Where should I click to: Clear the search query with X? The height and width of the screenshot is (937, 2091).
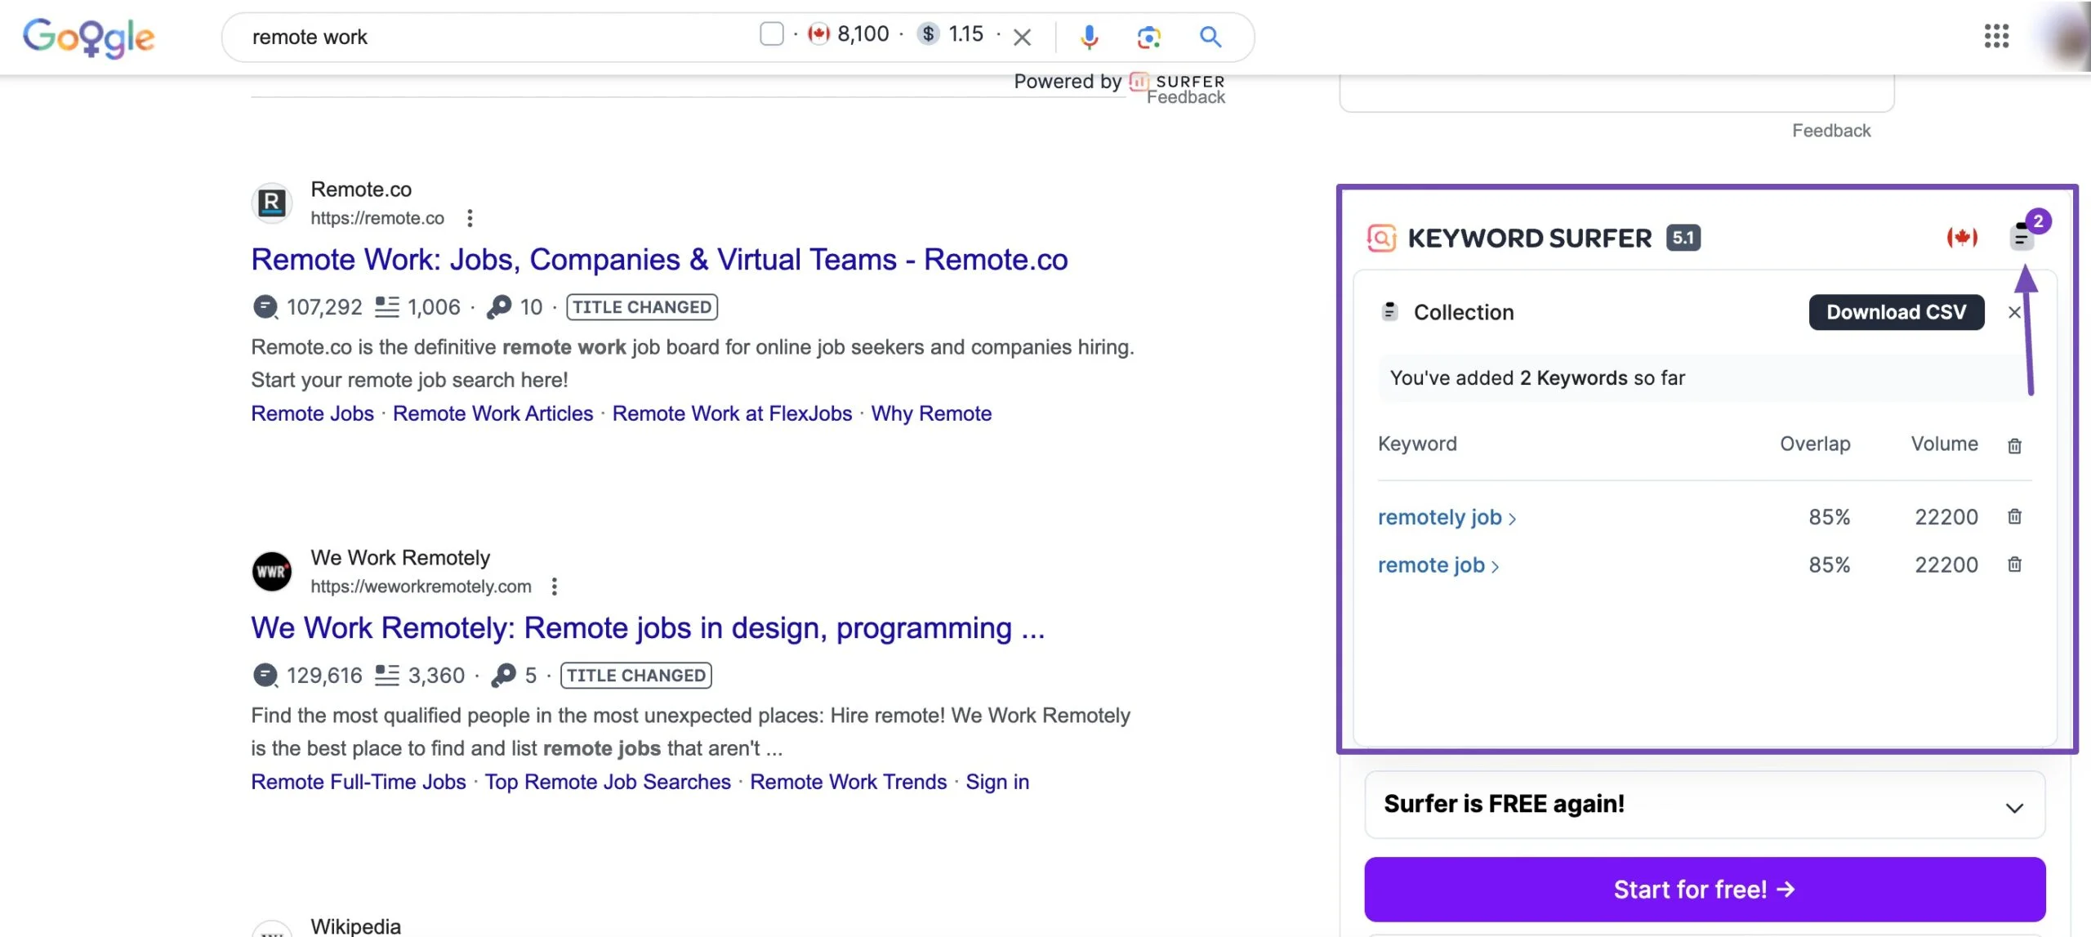tap(1022, 37)
